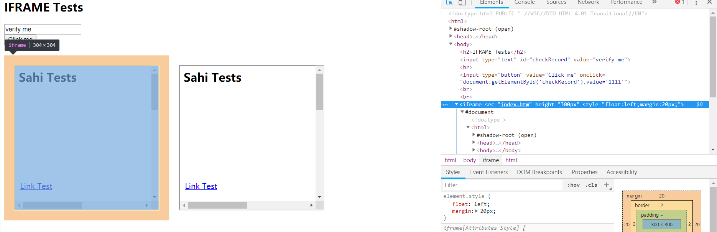This screenshot has width=717, height=232.
Task: Expand the collapsed body element inside the iframe document
Action: pos(474,150)
